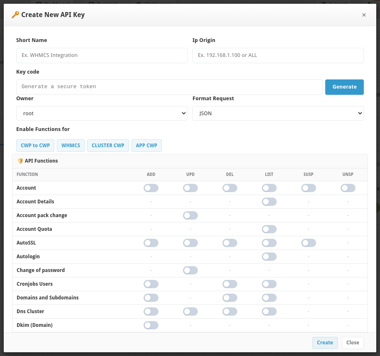Enable Account Quota LIST toggle
This screenshot has width=380, height=356.
tap(269, 229)
